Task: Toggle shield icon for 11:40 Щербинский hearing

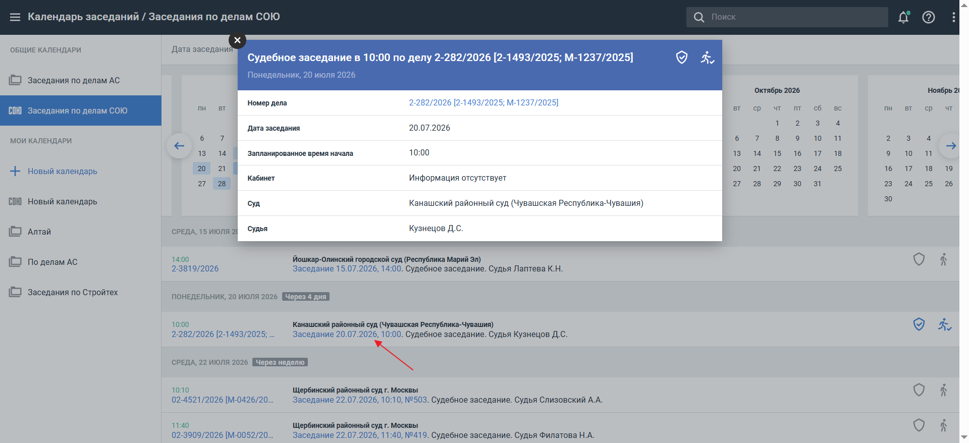Action: point(919,425)
